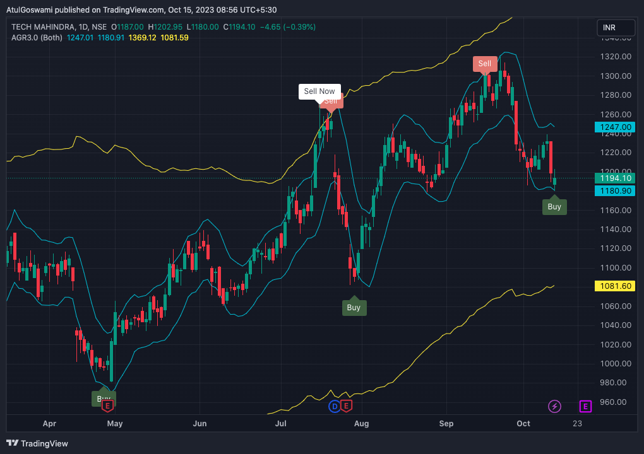Click the May label on time axis
The height and width of the screenshot is (454, 644).
click(115, 424)
